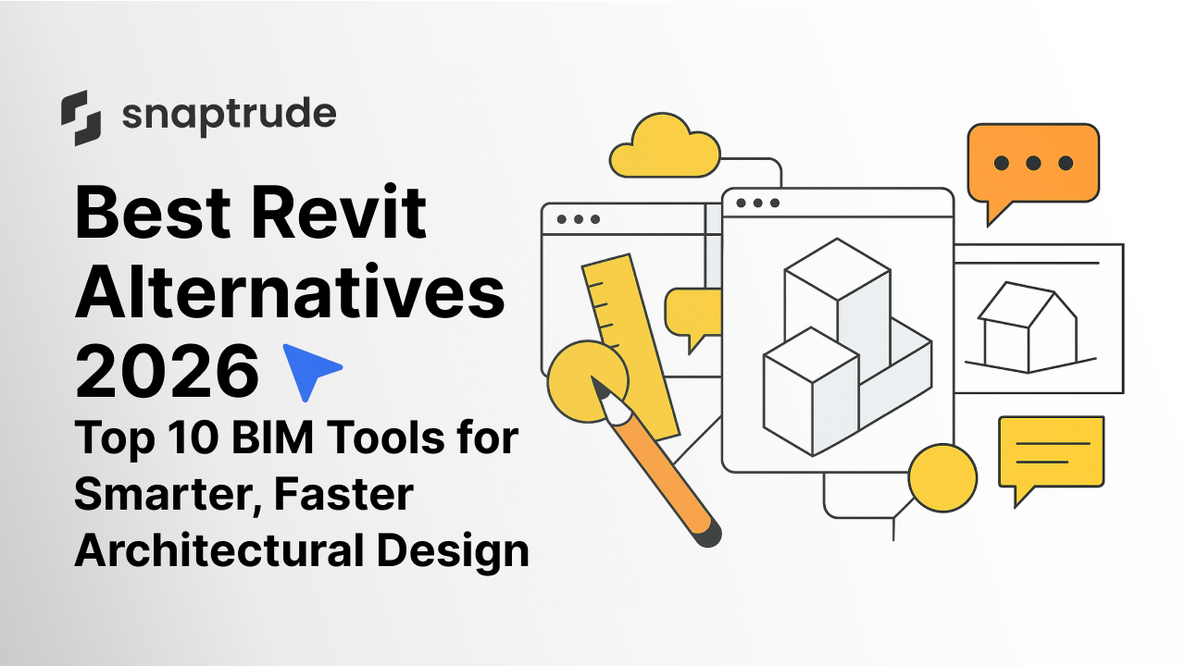Image resolution: width=1185 pixels, height=666 pixels.
Task: Click the yellow circle at the pencil tip
Action: pyautogui.click(x=588, y=381)
